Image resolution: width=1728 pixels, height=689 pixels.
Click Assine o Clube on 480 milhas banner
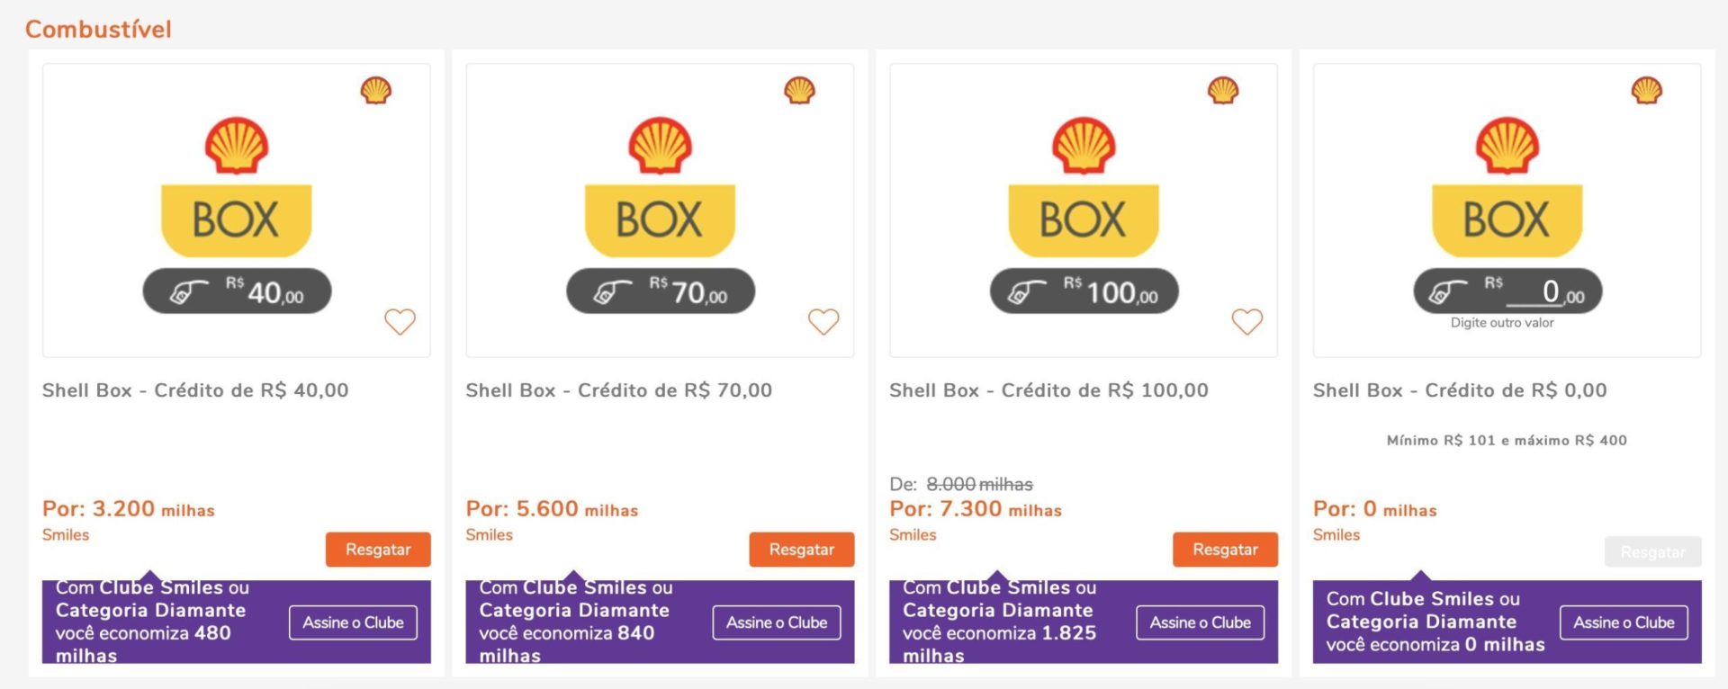pyautogui.click(x=353, y=622)
